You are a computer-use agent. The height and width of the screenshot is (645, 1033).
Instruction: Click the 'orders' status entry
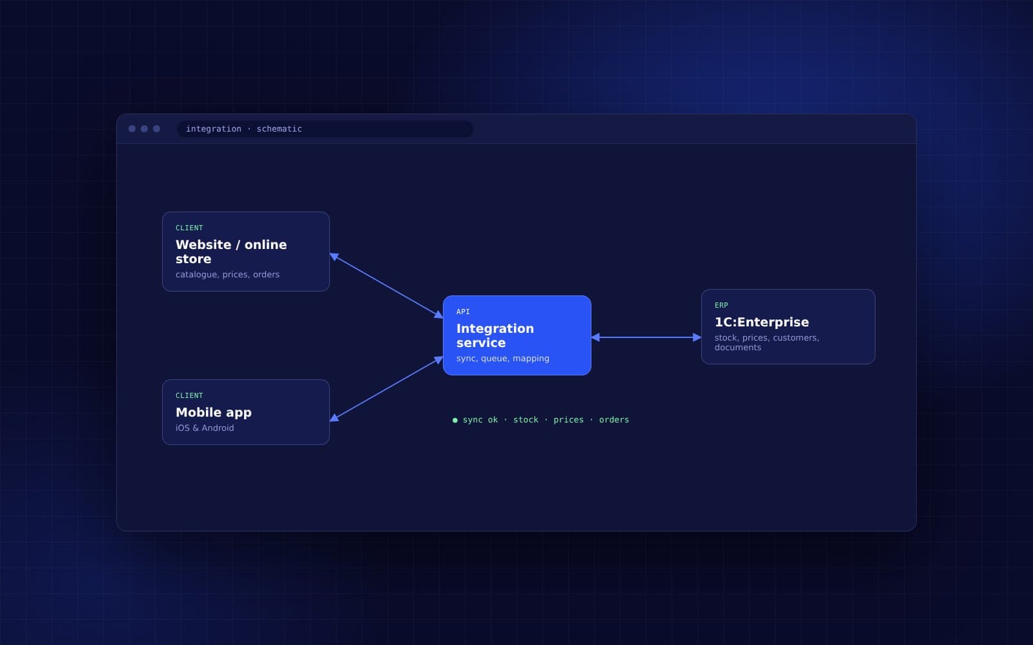pos(614,420)
